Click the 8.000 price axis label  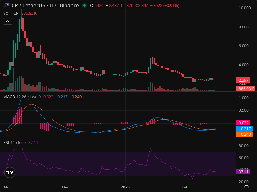tap(244, 27)
